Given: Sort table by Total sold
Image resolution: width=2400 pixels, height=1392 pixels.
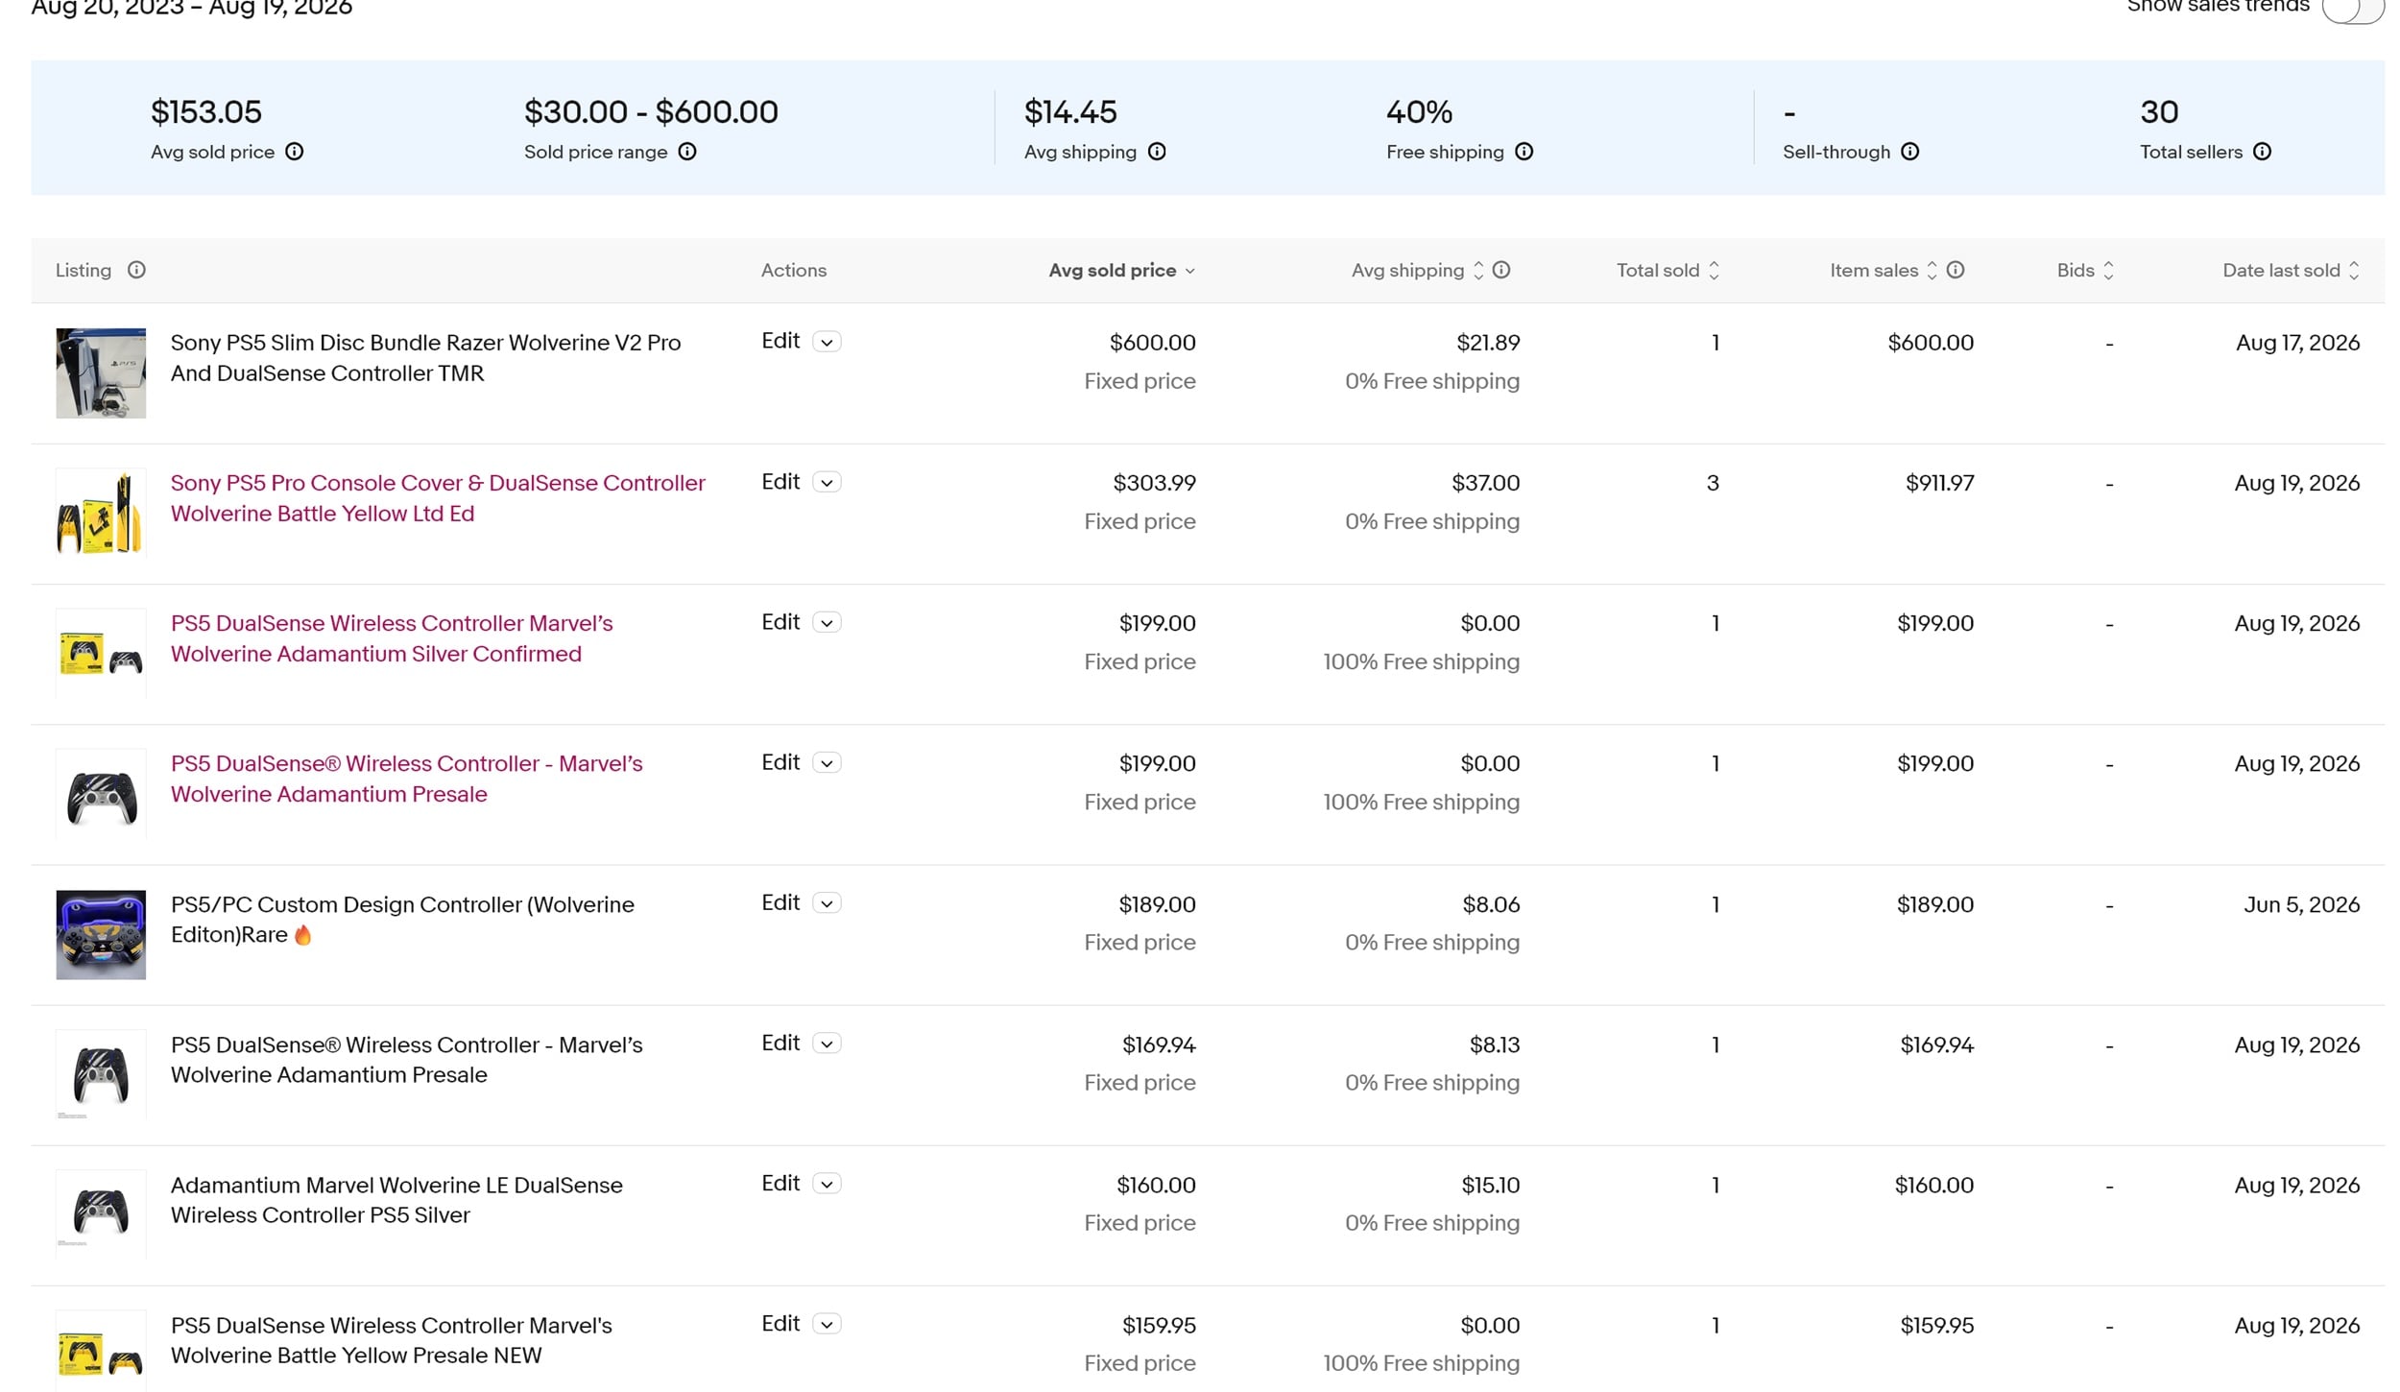Looking at the screenshot, I should (x=1714, y=271).
